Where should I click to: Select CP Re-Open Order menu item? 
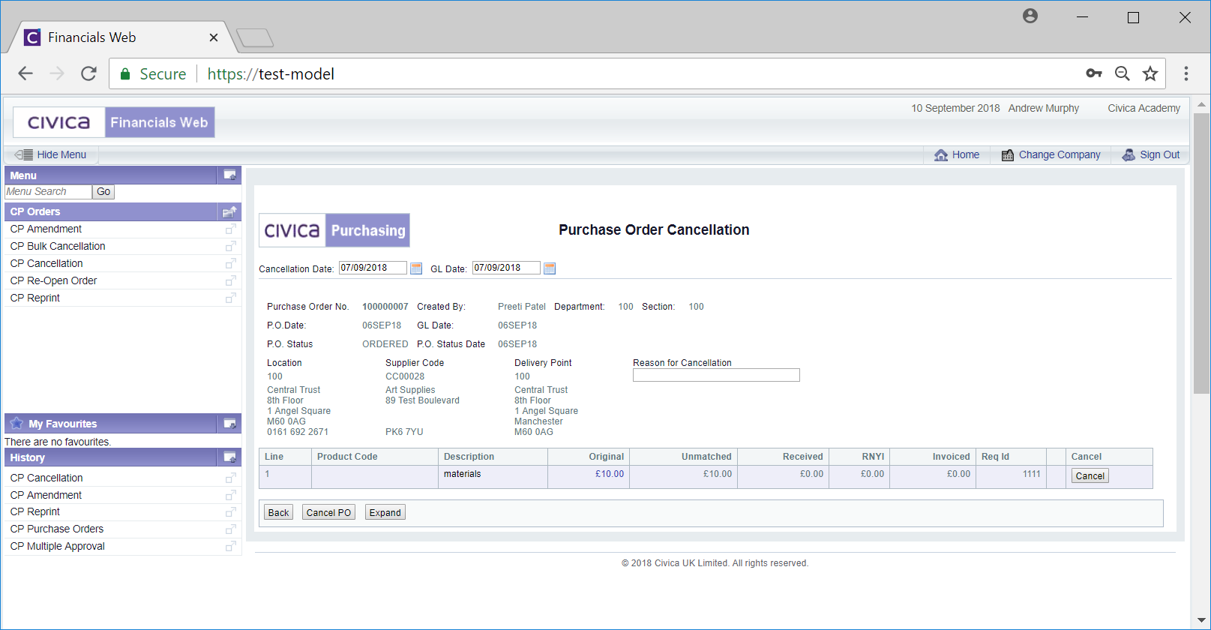[x=53, y=280]
